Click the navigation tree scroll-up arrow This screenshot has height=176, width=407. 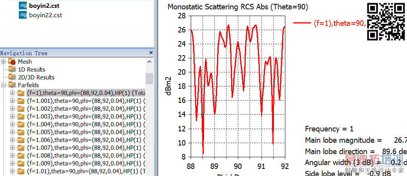pos(149,62)
